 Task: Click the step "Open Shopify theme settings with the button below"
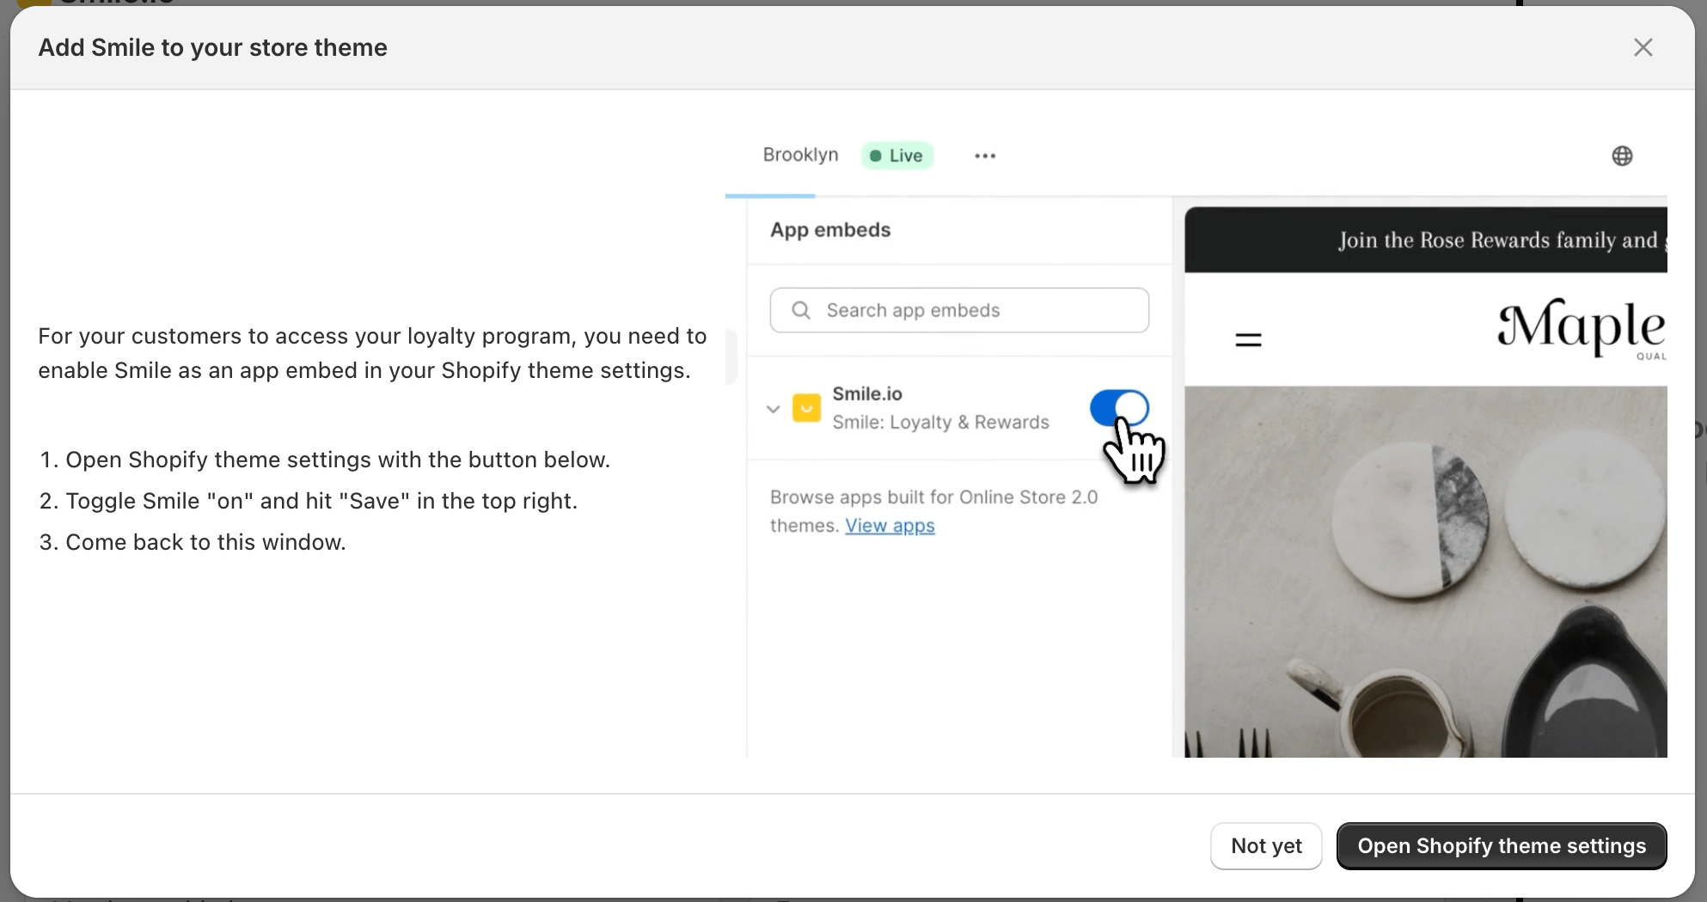[338, 460]
